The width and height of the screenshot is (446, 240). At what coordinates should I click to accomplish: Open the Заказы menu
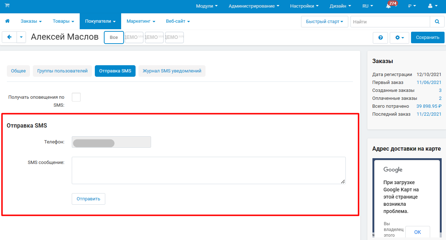click(31, 21)
